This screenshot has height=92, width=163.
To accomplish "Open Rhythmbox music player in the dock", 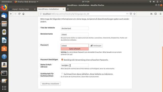I will (x=4, y=32).
